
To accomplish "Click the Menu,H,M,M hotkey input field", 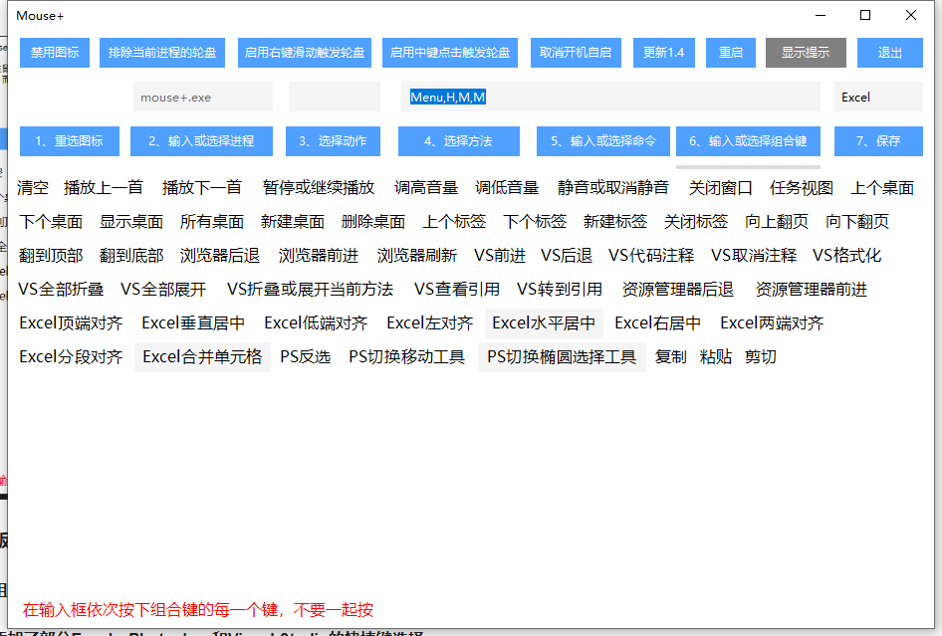I will (610, 98).
